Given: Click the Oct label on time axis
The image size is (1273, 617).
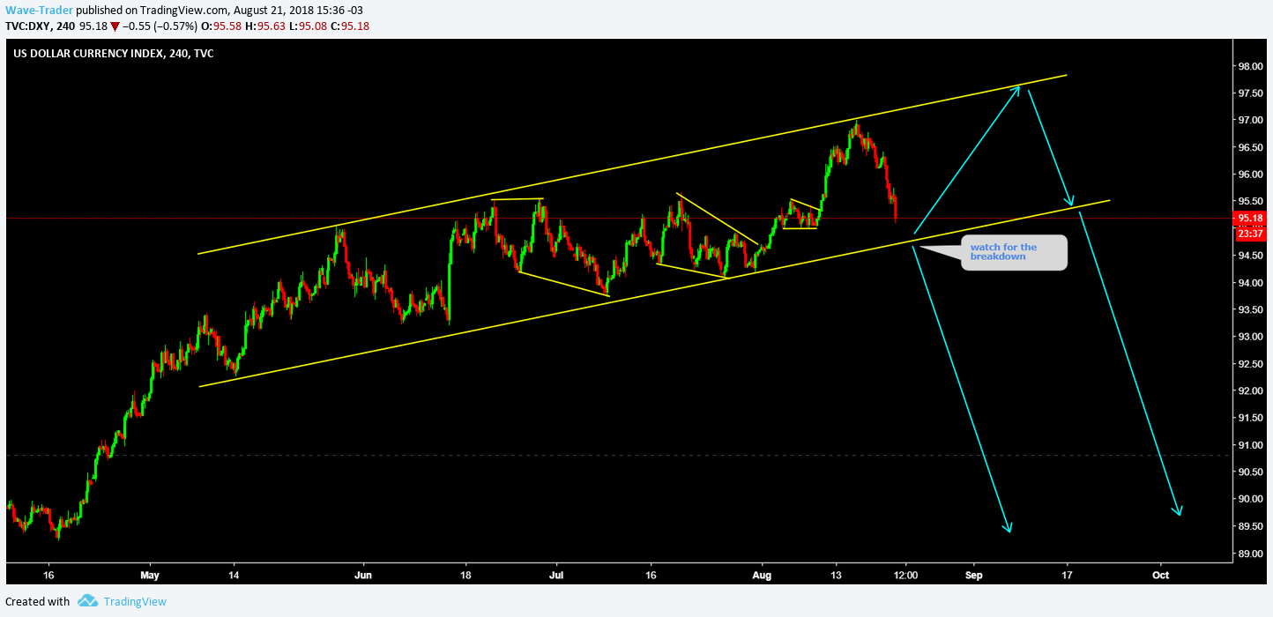Looking at the screenshot, I should [1161, 574].
